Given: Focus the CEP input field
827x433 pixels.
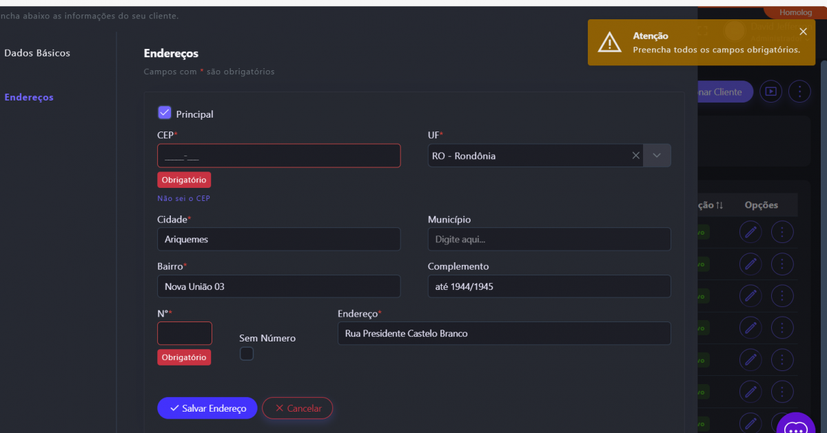Looking at the screenshot, I should [278, 156].
